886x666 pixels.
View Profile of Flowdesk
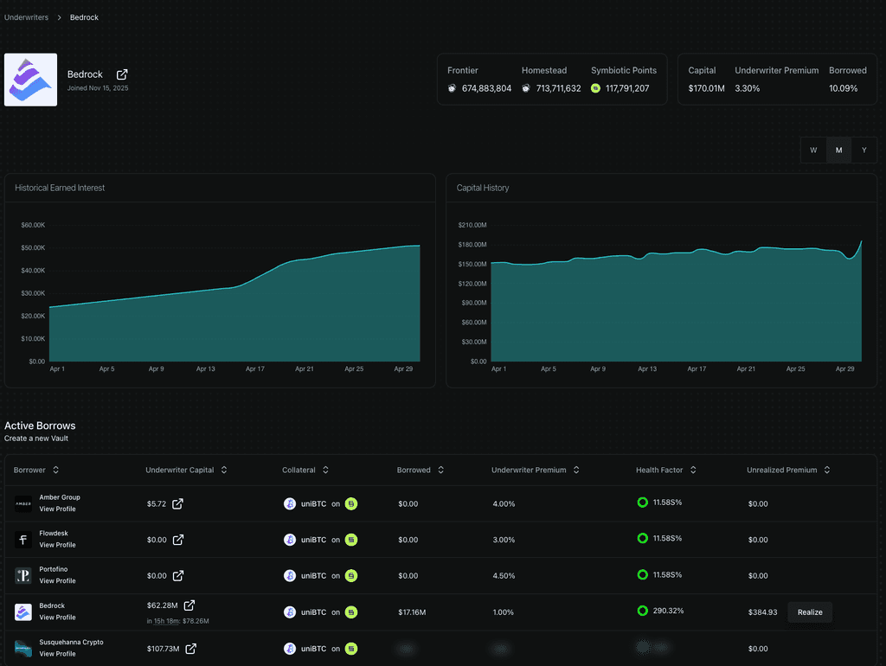click(58, 545)
